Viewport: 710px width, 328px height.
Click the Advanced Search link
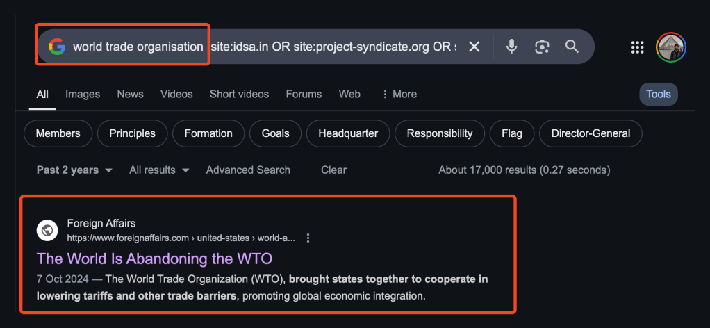click(x=248, y=170)
